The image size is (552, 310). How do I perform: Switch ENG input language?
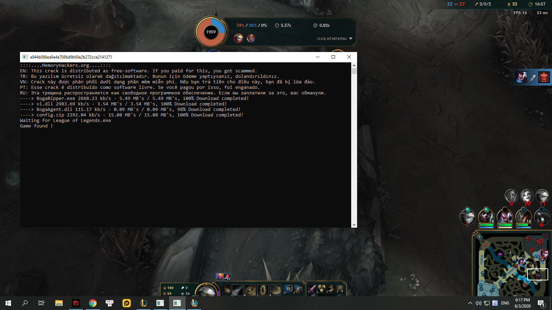[x=505, y=303]
